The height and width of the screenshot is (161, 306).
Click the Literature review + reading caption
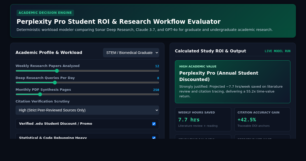(198, 126)
